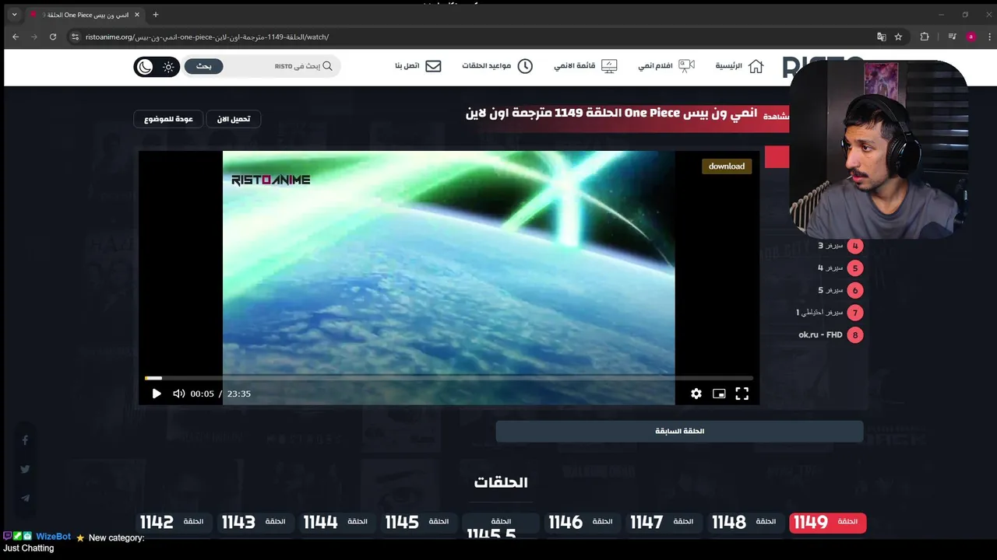Screen dimensions: 997x560
Task: Click the browser back arrow
Action: tap(16, 37)
